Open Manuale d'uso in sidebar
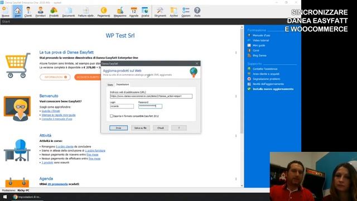Viewport: 357px width, 201px height. [261, 35]
